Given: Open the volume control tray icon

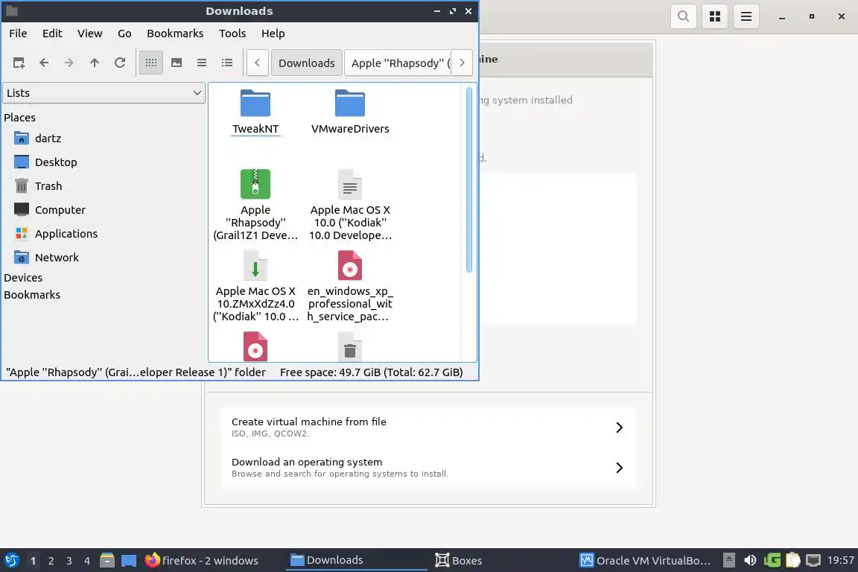Looking at the screenshot, I should 750,561.
